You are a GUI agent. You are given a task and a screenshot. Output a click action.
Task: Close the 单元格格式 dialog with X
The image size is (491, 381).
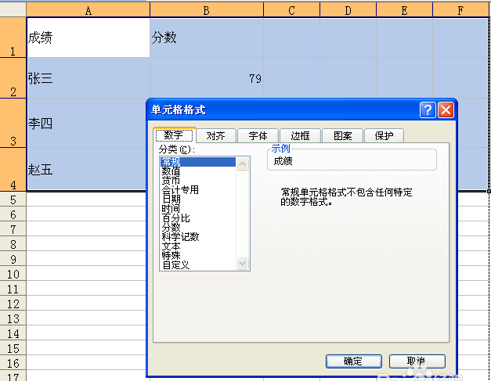click(446, 110)
